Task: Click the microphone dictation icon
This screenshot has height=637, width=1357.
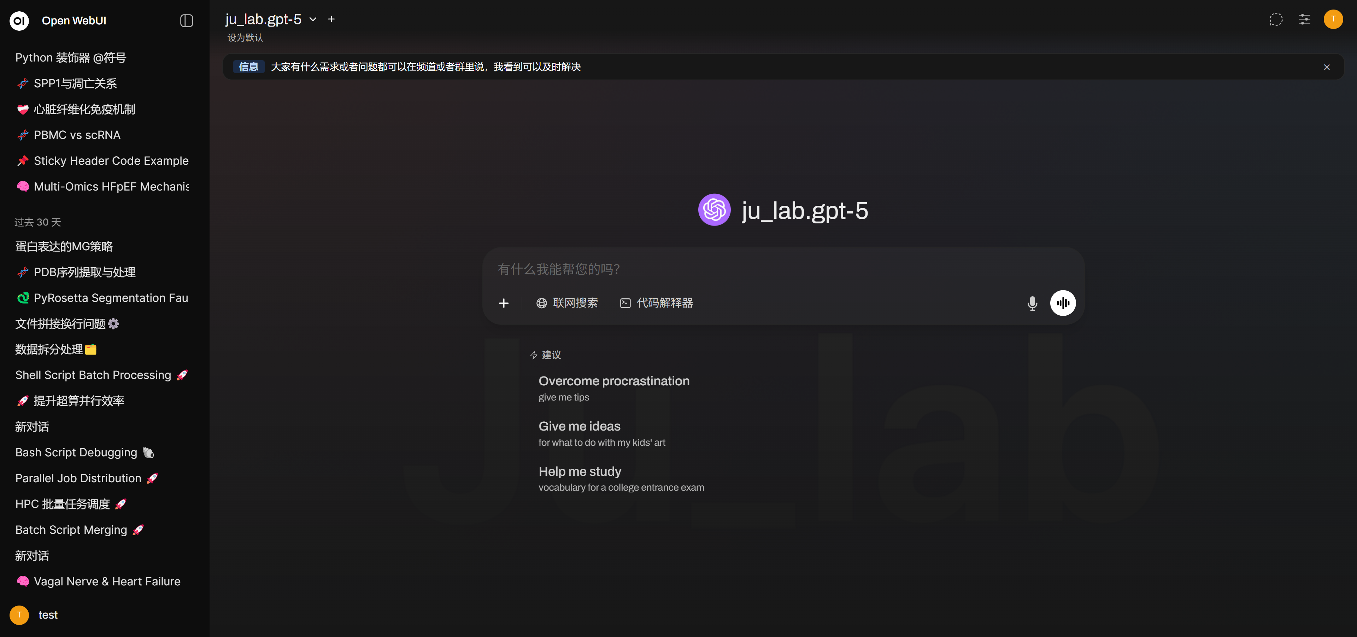Action: point(1032,303)
